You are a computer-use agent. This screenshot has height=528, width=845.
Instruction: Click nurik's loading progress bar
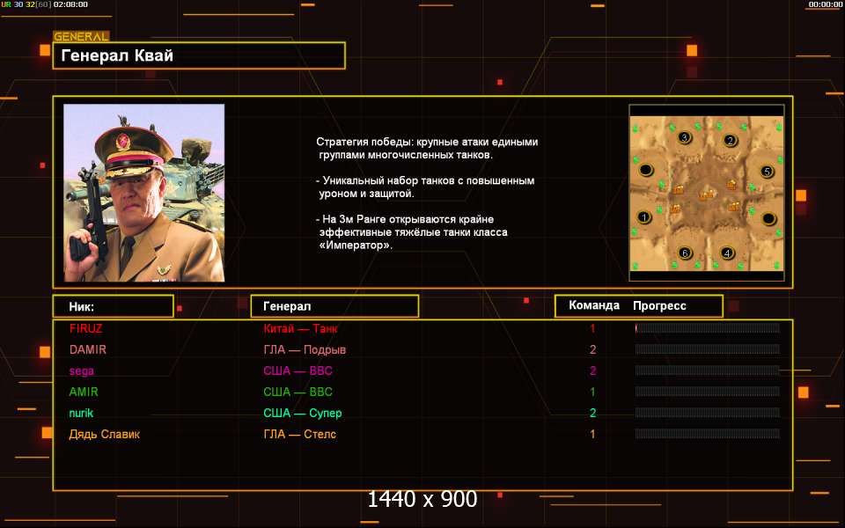707,413
